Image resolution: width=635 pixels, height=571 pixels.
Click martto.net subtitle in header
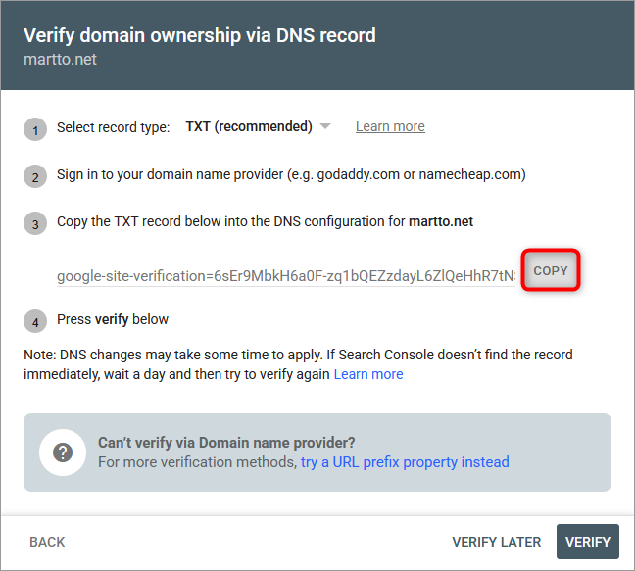(60, 60)
